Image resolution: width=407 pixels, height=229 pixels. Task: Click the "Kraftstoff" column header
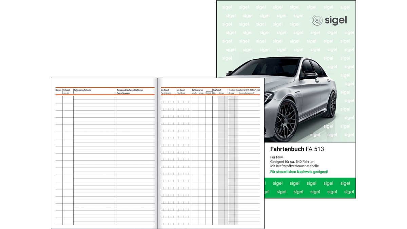(x=217, y=90)
